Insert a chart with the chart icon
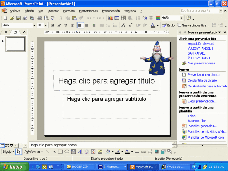 [110, 18]
